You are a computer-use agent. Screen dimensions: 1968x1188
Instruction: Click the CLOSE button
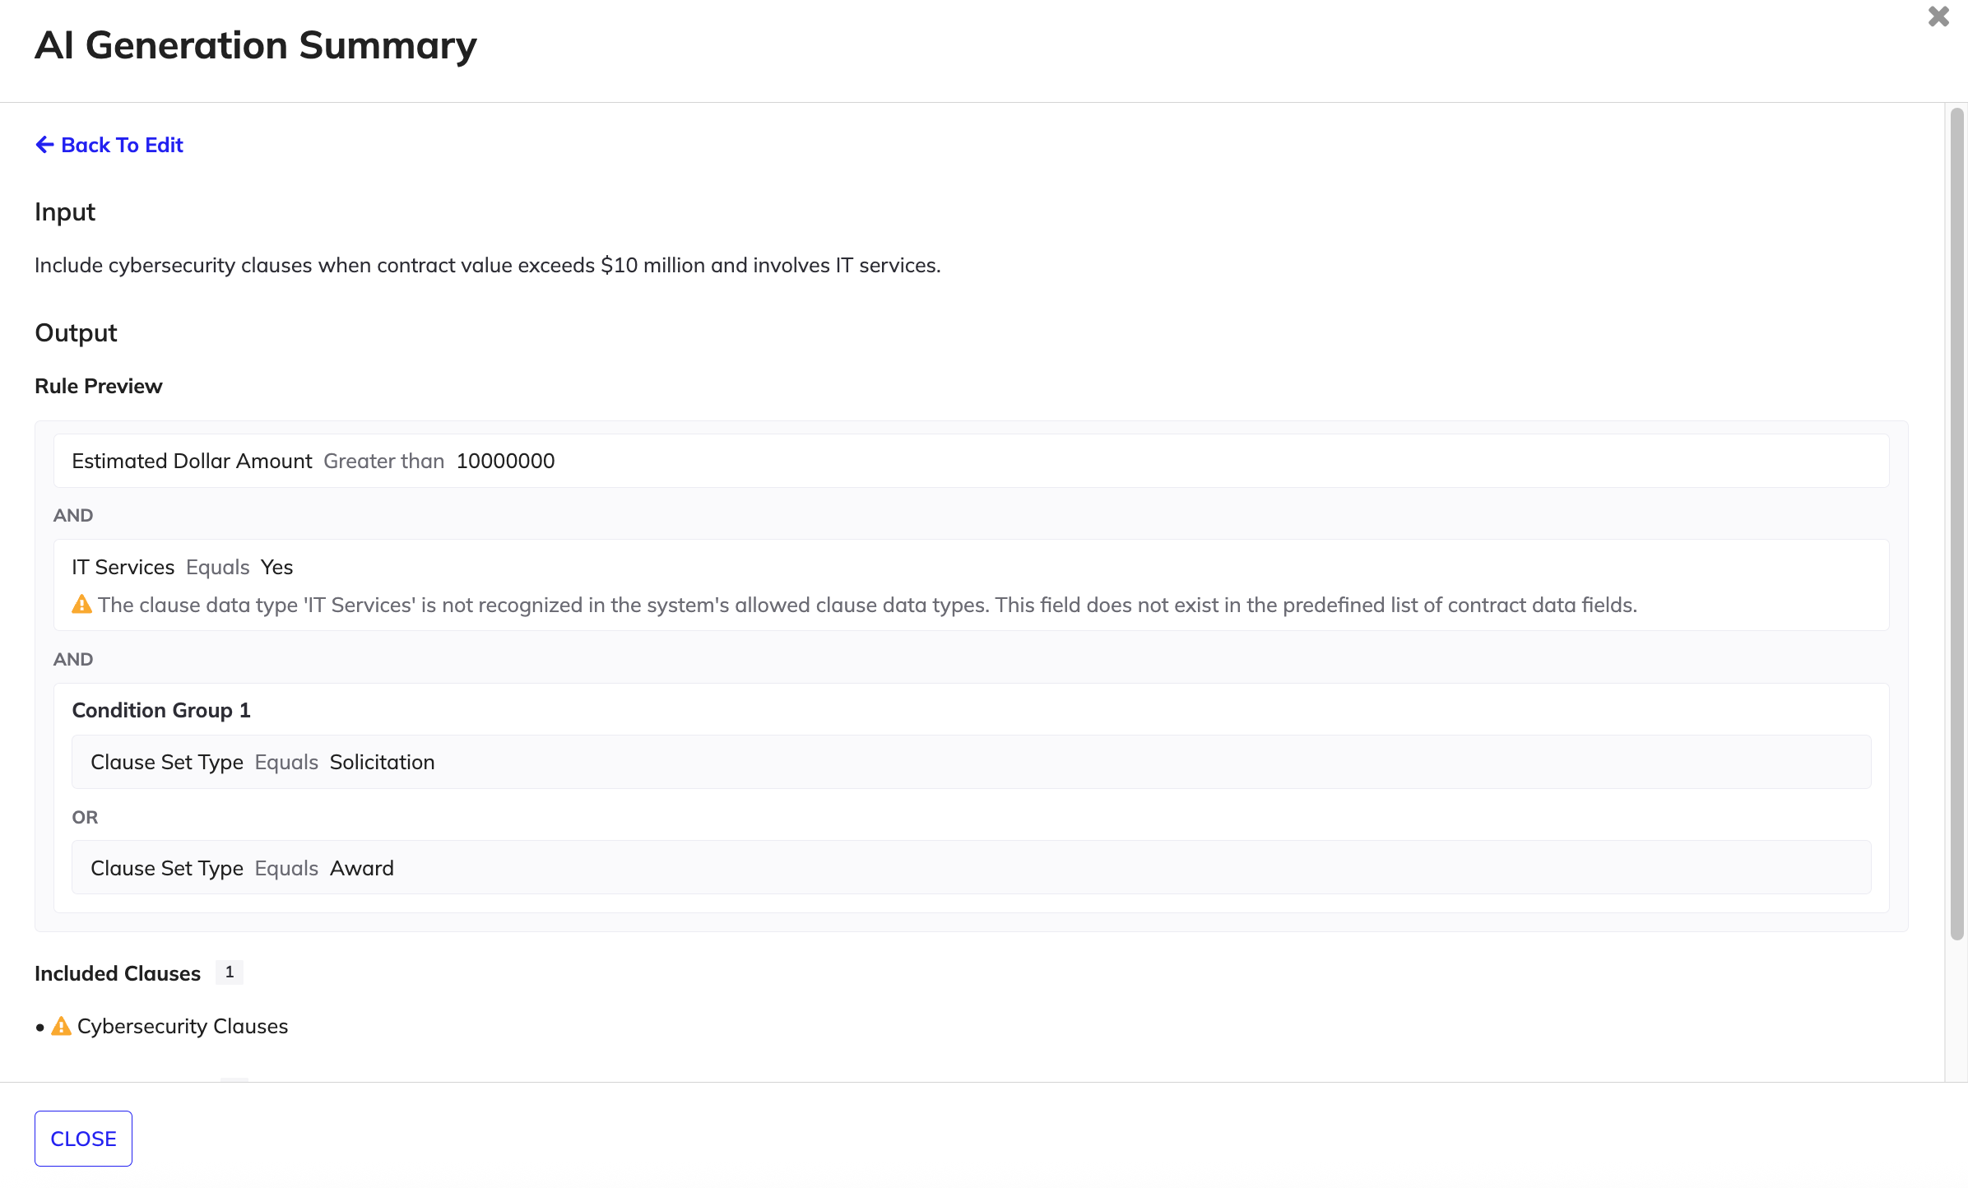coord(83,1139)
